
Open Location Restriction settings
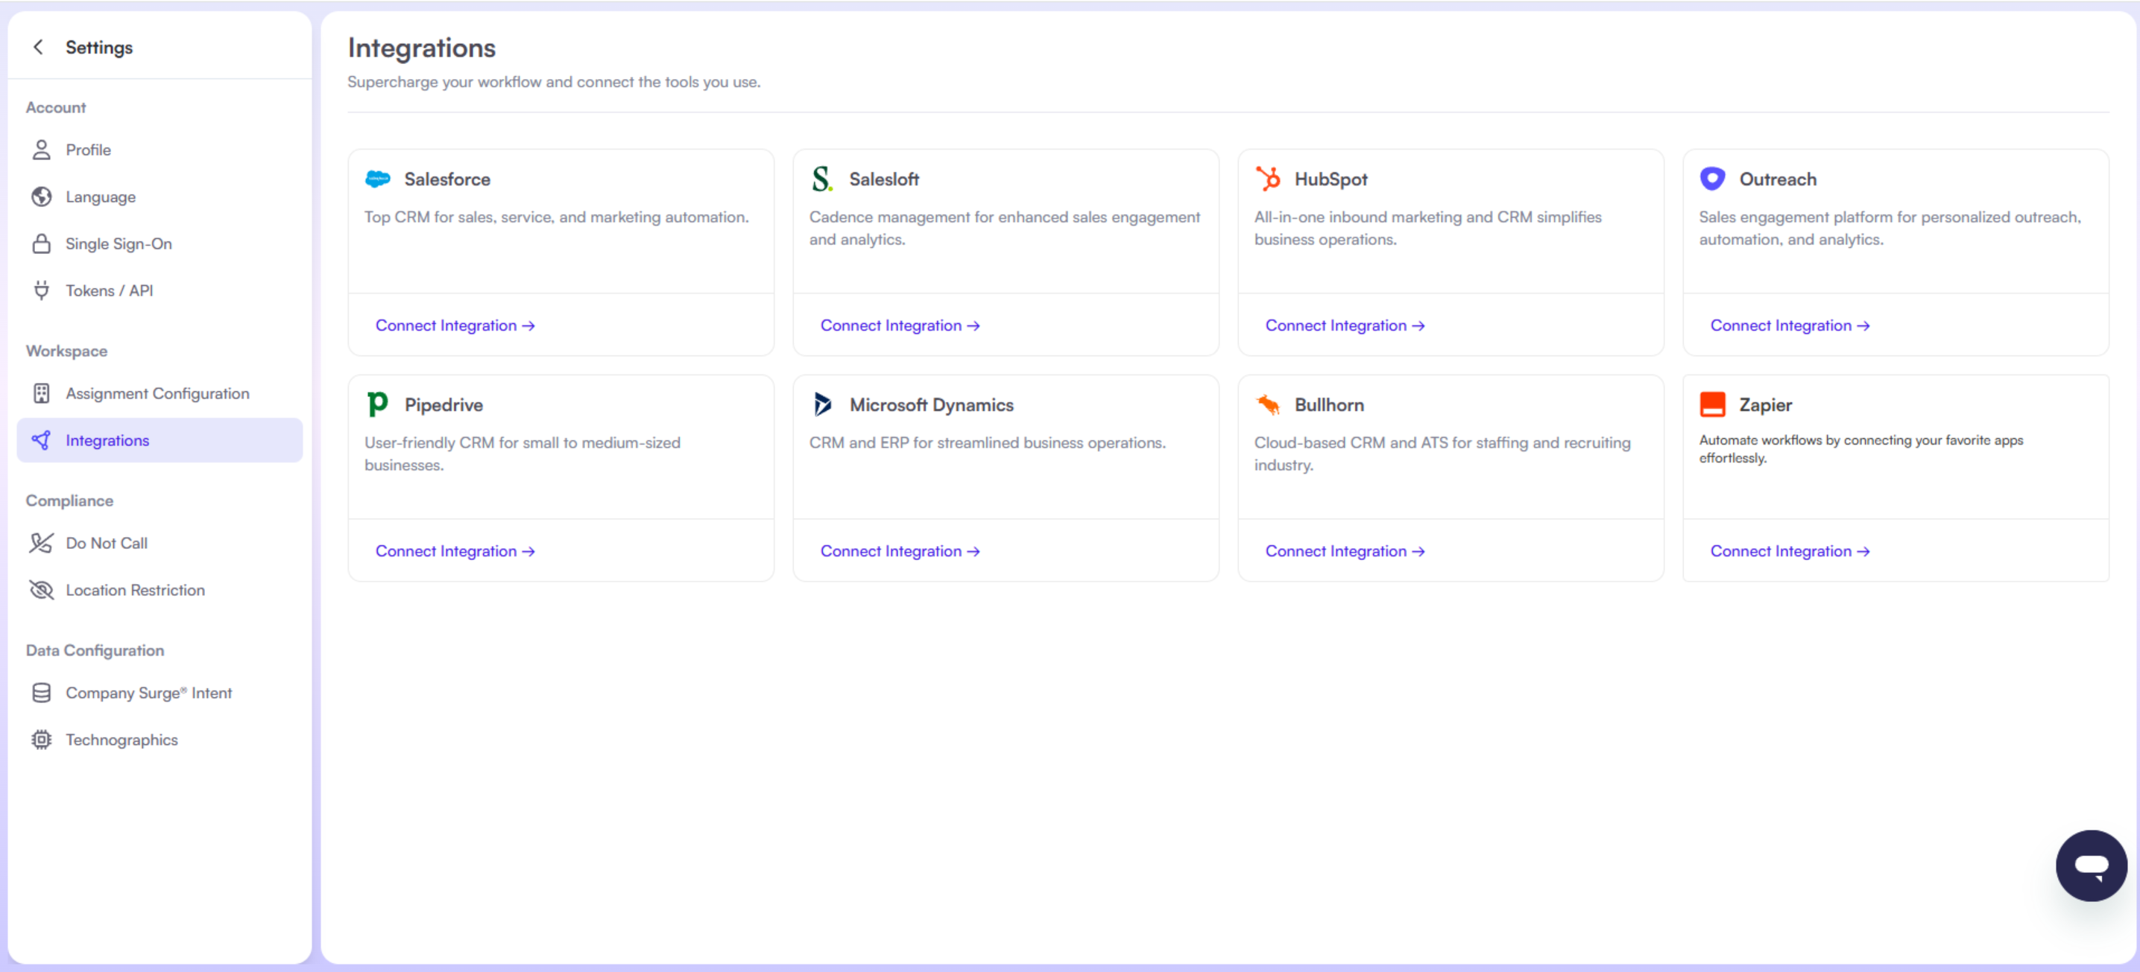click(x=135, y=590)
